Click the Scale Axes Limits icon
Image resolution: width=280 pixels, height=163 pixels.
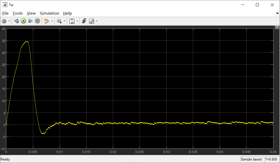(72, 21)
